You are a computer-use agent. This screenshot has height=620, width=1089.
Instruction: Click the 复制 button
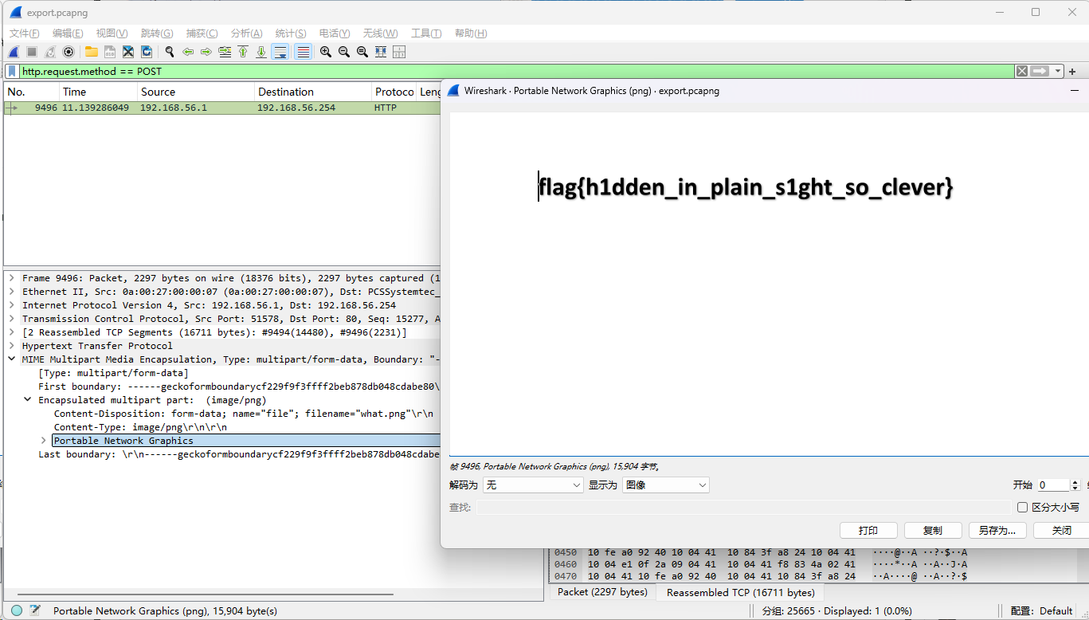pyautogui.click(x=932, y=531)
